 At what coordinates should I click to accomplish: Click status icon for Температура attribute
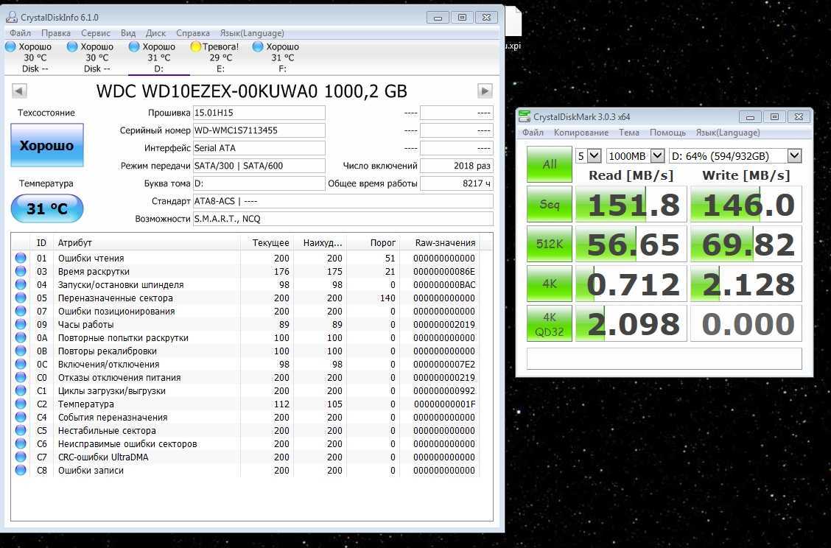(x=21, y=404)
